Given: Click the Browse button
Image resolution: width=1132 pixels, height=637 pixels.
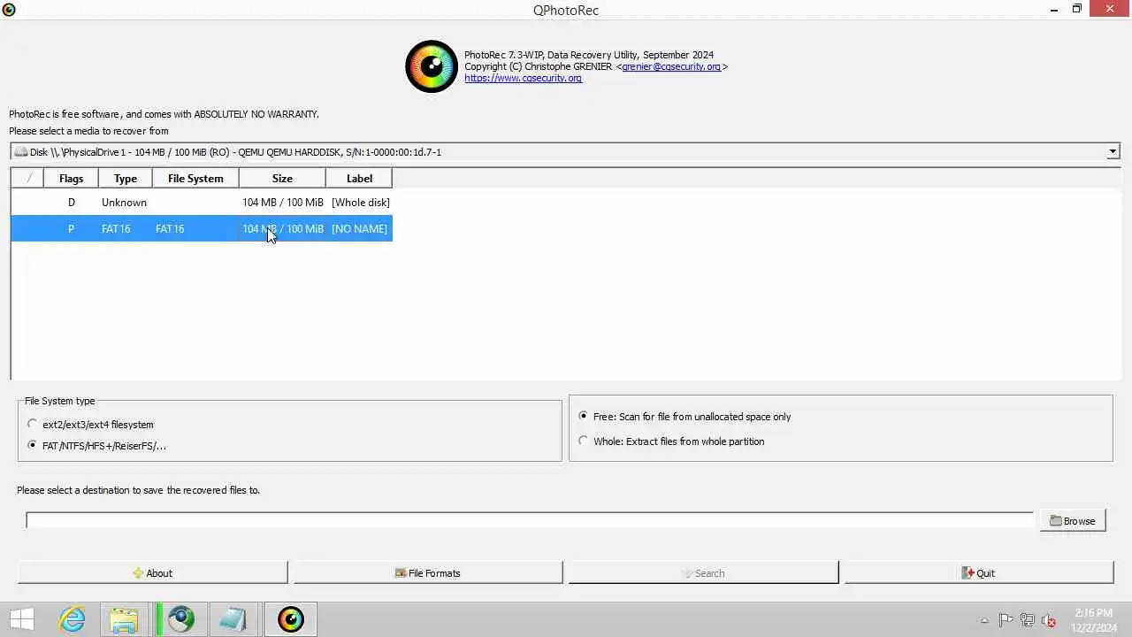Looking at the screenshot, I should [x=1073, y=520].
